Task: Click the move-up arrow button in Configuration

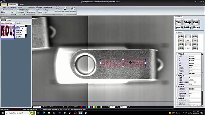Action: tap(188, 36)
